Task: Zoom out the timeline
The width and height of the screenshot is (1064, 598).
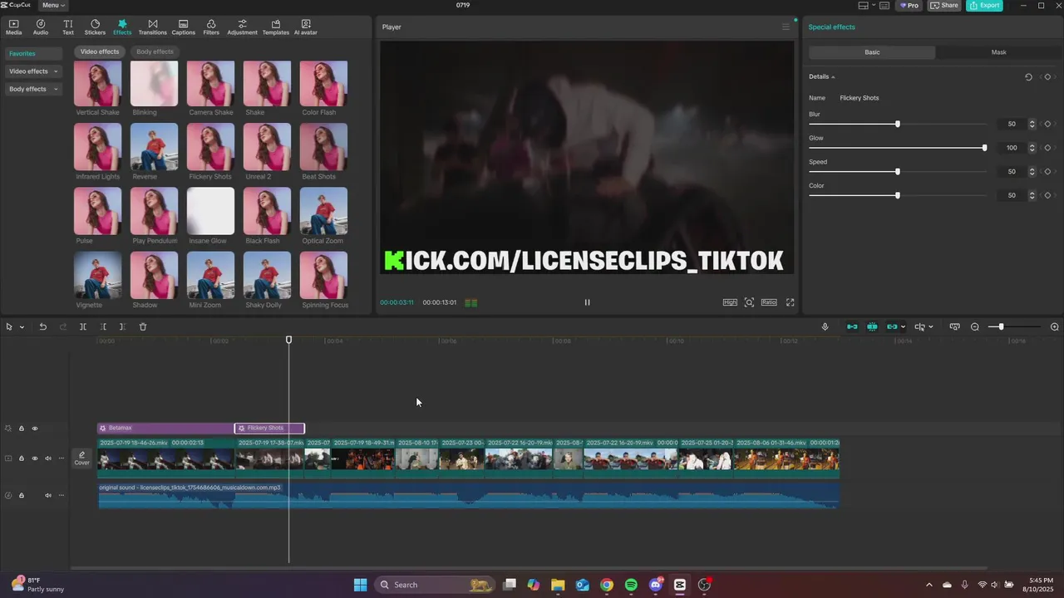Action: pos(975,326)
